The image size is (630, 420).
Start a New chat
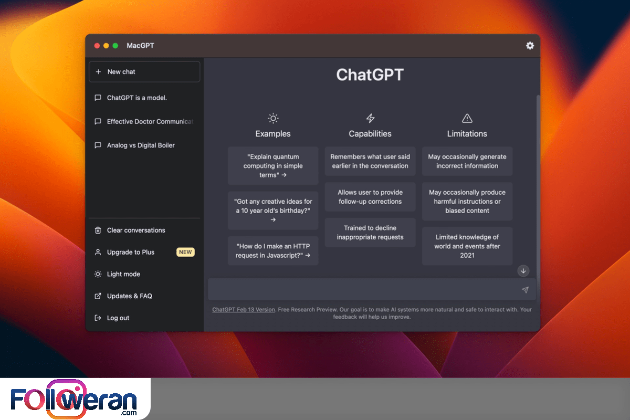pos(144,72)
